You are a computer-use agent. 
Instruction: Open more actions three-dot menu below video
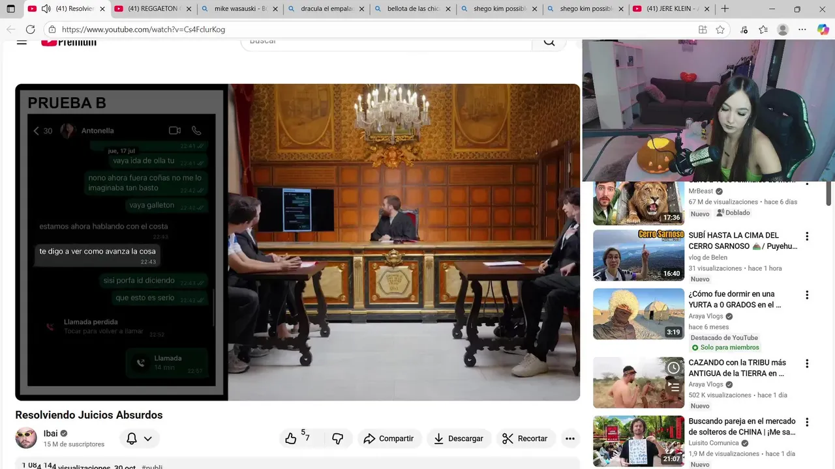[x=569, y=438]
